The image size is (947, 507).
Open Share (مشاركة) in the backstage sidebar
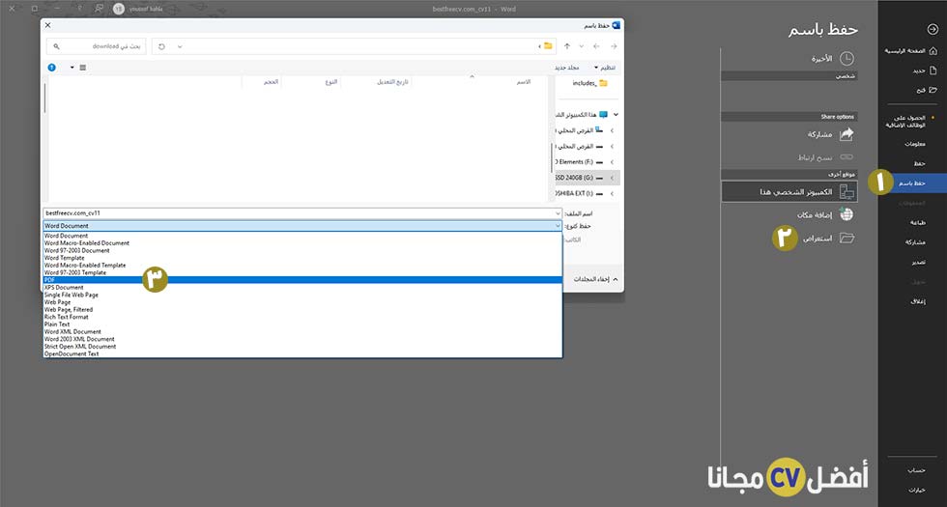[x=916, y=242]
